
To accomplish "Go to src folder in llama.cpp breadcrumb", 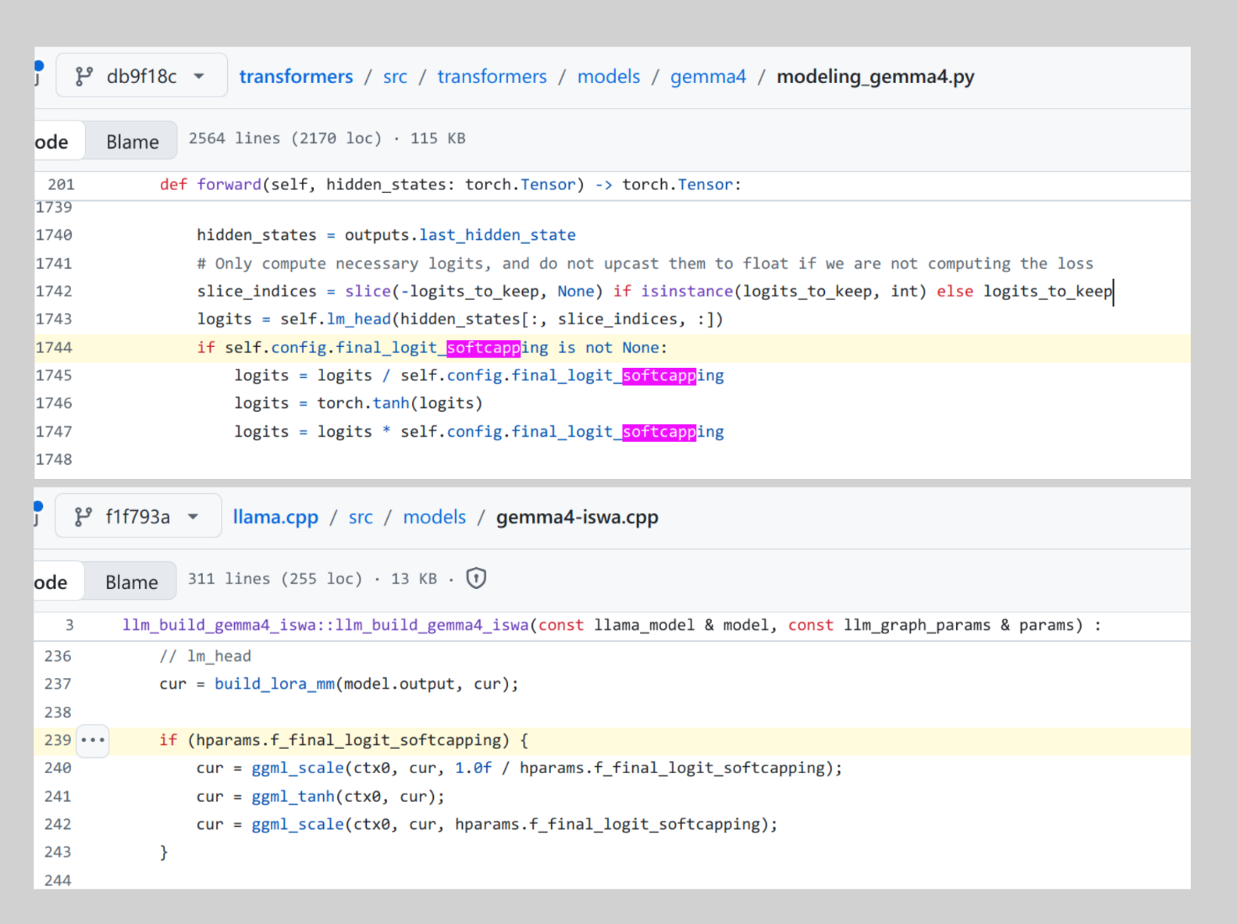I will (x=361, y=517).
